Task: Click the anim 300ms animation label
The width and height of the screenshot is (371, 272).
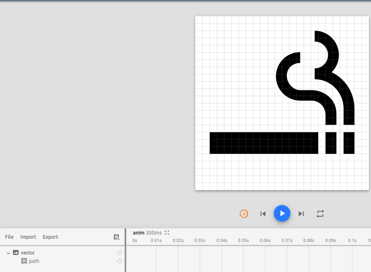Action: 147,233
